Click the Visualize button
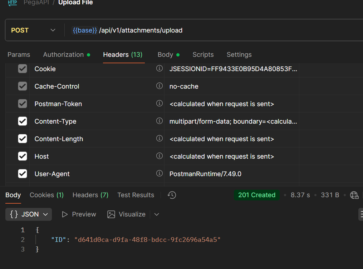 127,214
